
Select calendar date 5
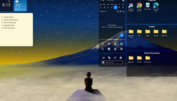108,7
